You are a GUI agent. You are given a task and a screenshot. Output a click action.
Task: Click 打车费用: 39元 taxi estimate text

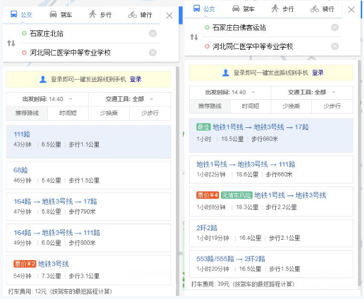[243, 285]
